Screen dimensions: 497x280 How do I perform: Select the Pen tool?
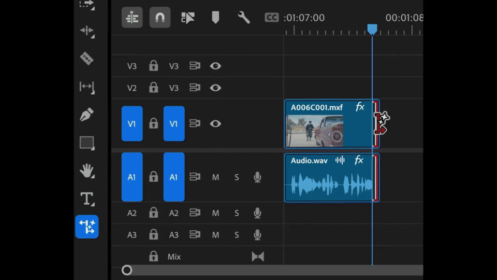tap(86, 115)
